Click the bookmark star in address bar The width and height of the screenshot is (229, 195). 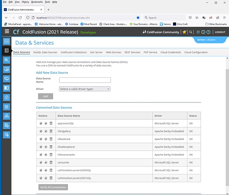(138, 18)
